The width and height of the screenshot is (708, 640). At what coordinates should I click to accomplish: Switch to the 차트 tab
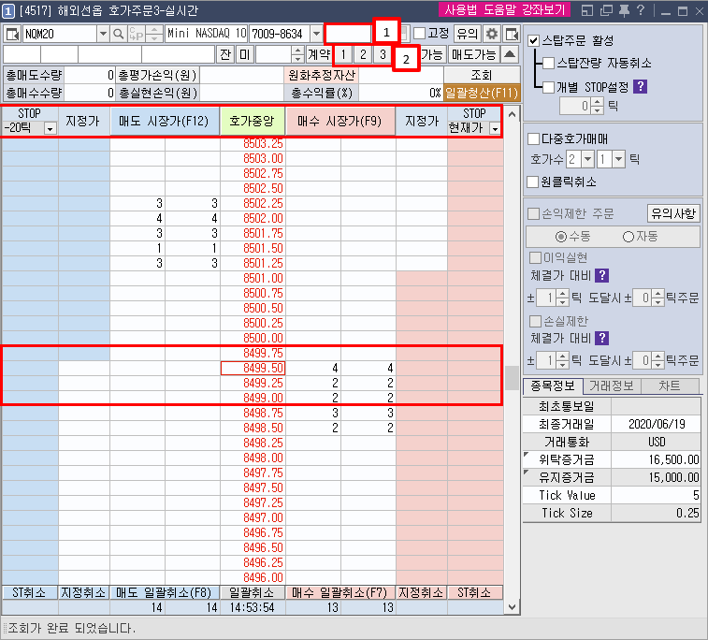[x=670, y=385]
